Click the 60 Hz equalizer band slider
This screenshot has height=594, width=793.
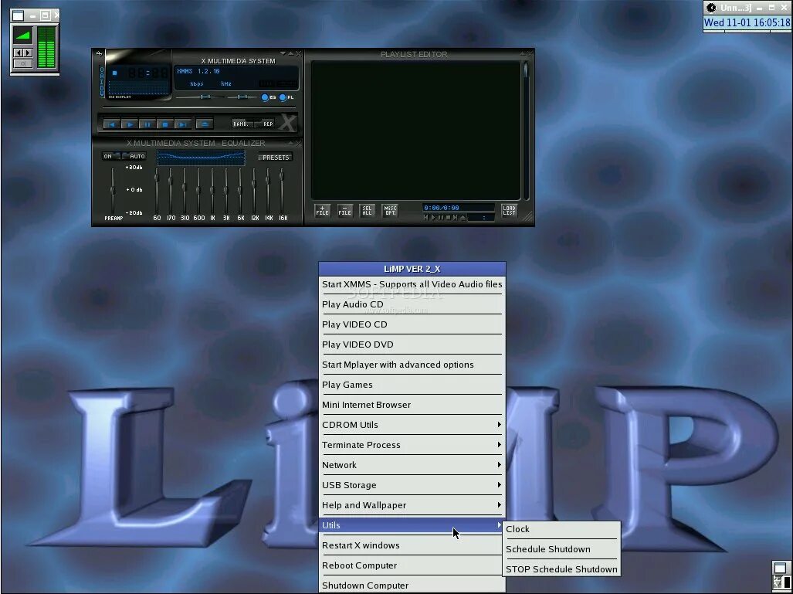coord(157,191)
